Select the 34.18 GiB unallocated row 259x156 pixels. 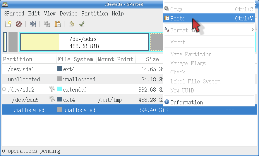pyautogui.click(x=24, y=79)
